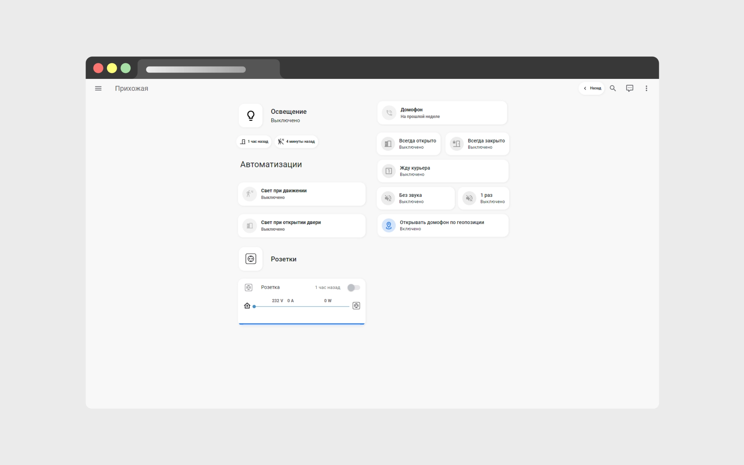
Task: Open the assistant chat icon
Action: coord(629,89)
